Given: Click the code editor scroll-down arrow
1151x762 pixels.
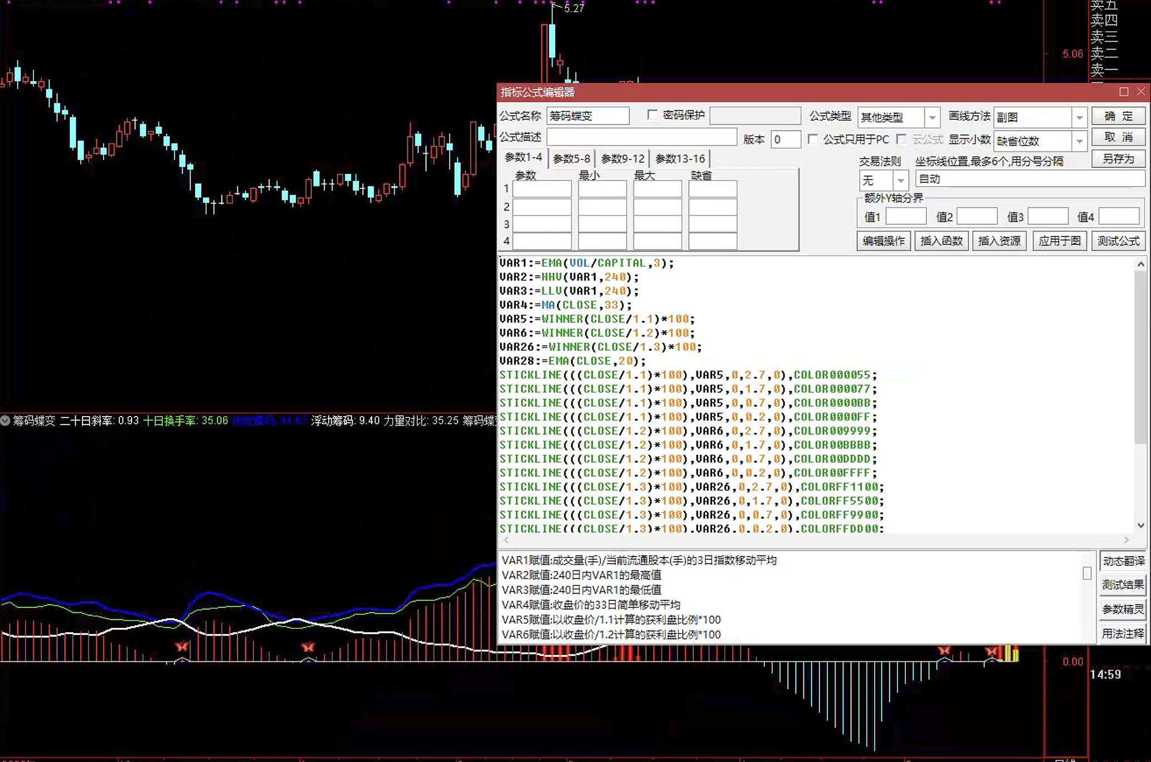Looking at the screenshot, I should [x=1140, y=525].
